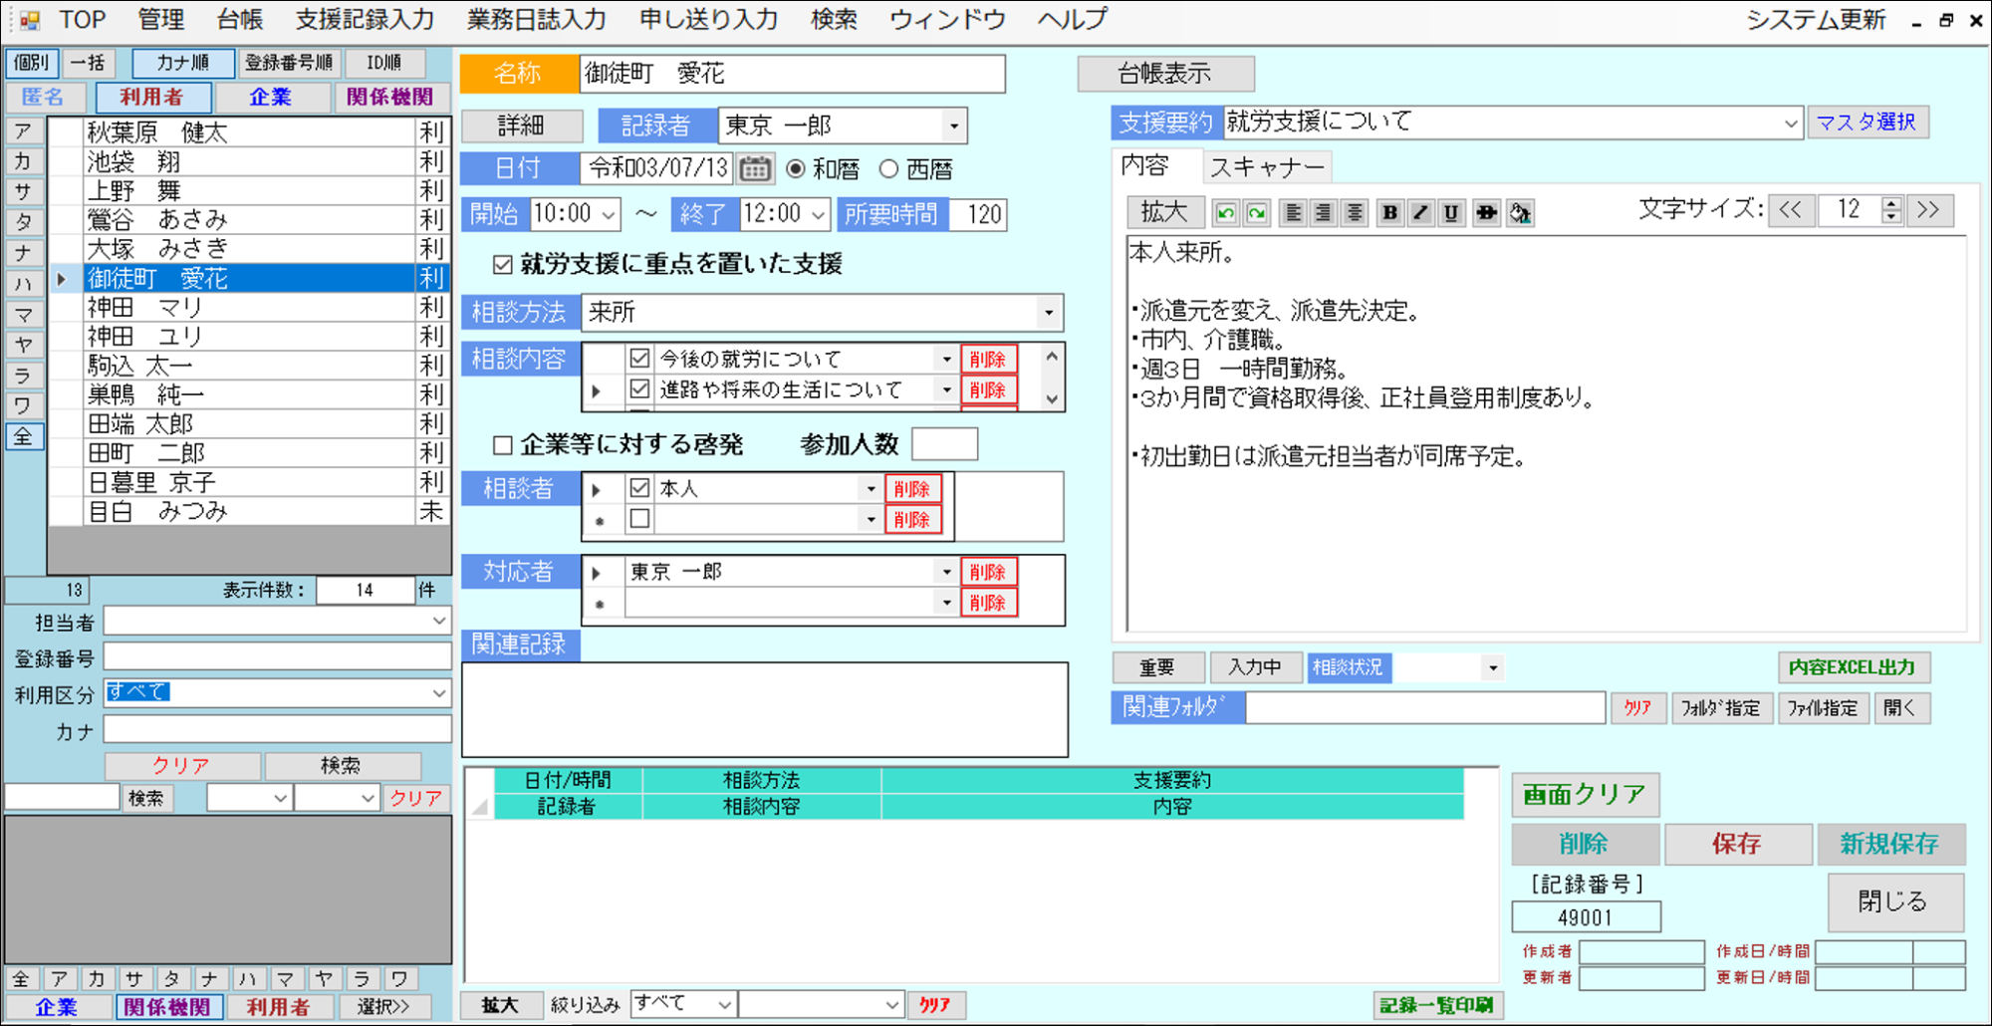Open the 支援記録入力 menu
The width and height of the screenshot is (1992, 1026).
click(x=365, y=20)
